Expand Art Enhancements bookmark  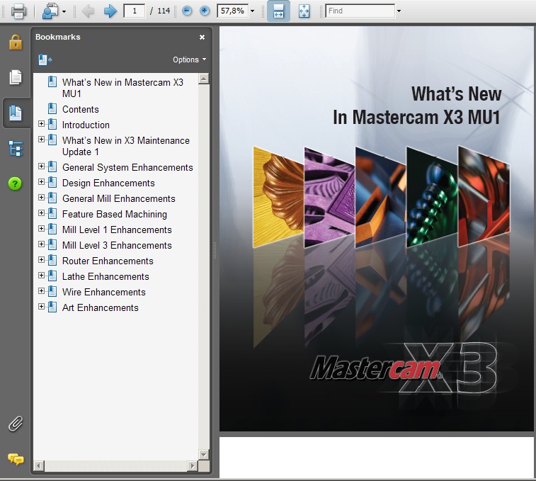[x=41, y=306]
